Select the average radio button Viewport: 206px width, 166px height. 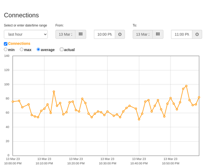(x=38, y=49)
